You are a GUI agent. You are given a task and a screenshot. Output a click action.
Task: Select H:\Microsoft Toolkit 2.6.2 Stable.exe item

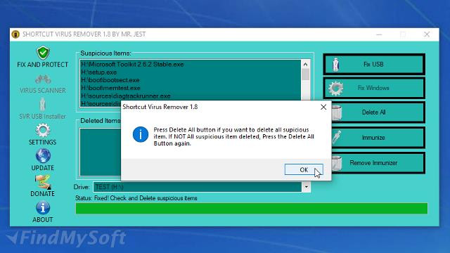point(132,64)
